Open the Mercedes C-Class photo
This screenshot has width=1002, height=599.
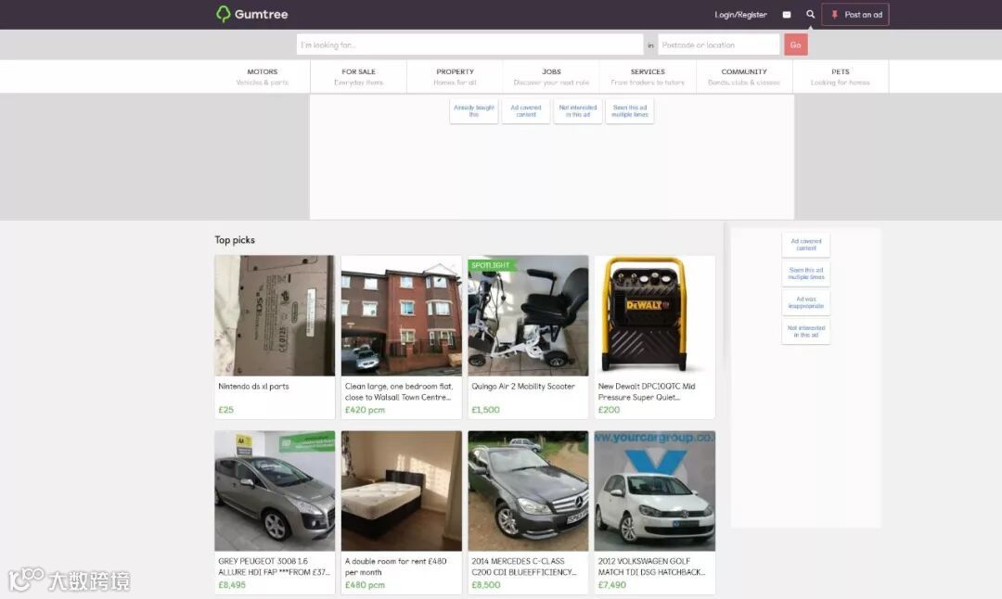pos(528,491)
